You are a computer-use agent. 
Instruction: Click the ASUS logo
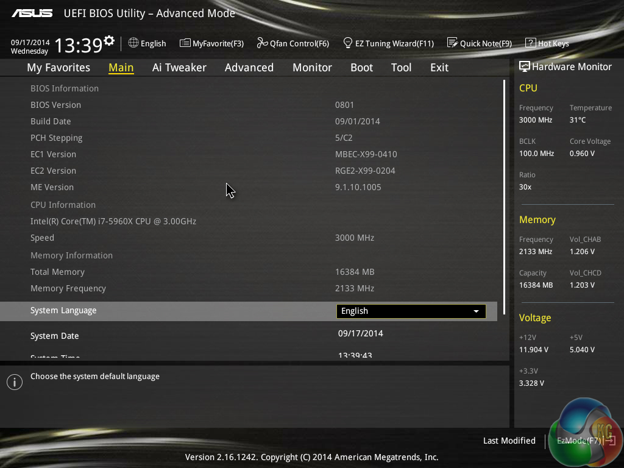click(x=32, y=13)
